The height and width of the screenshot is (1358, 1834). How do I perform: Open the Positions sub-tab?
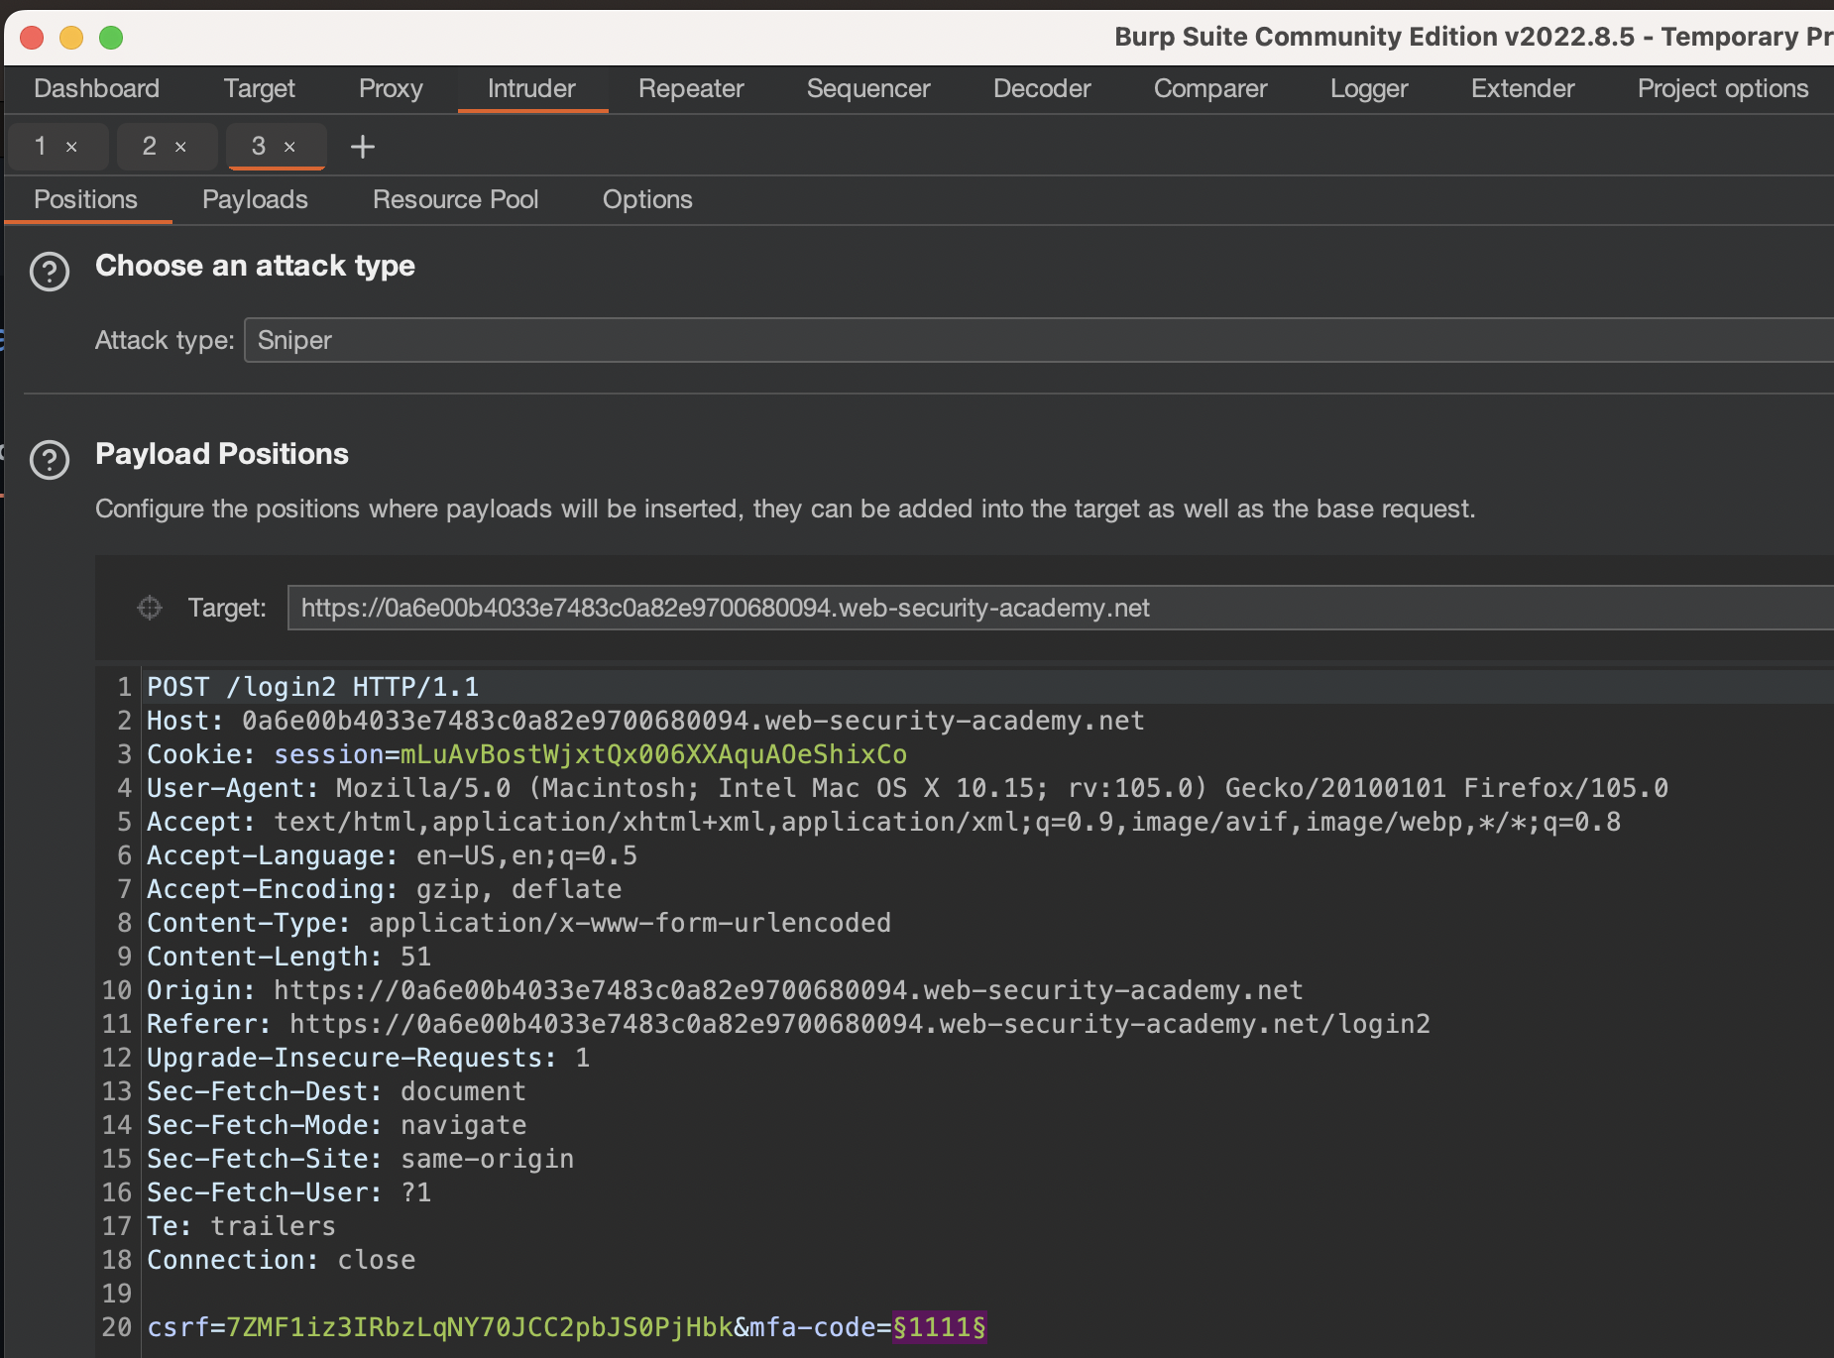click(x=86, y=200)
